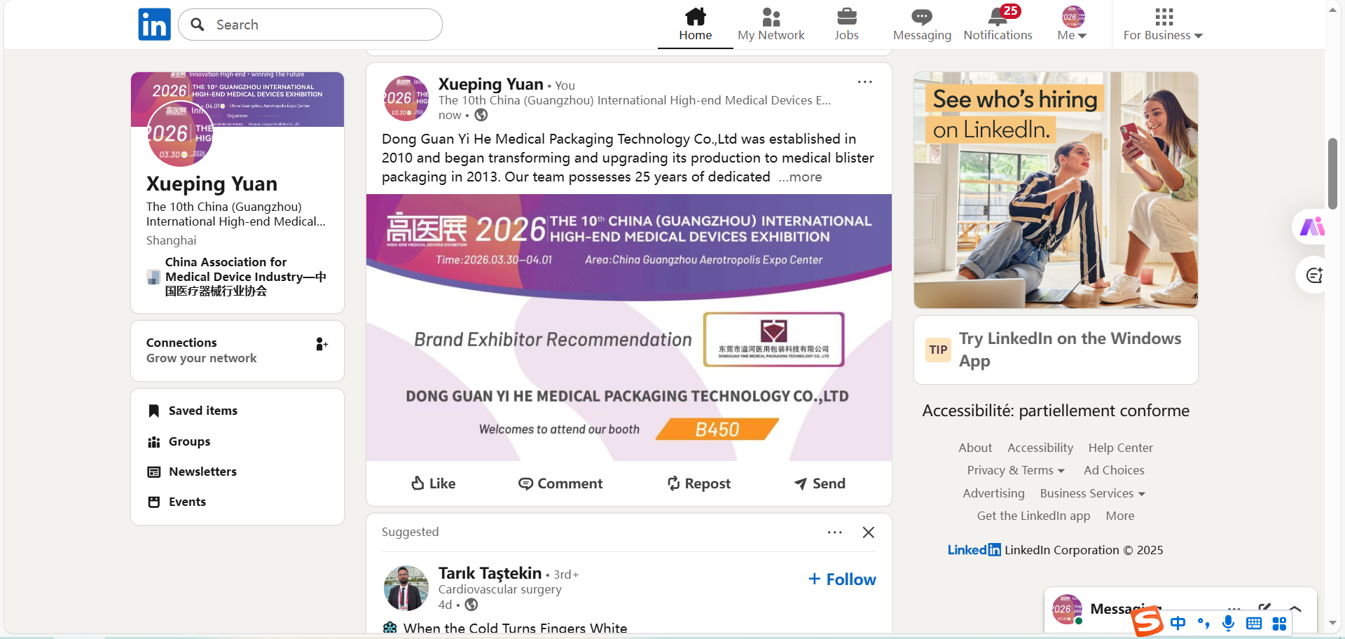The width and height of the screenshot is (1345, 639).
Task: Follow Tarık Taştekin
Action: pos(842,579)
